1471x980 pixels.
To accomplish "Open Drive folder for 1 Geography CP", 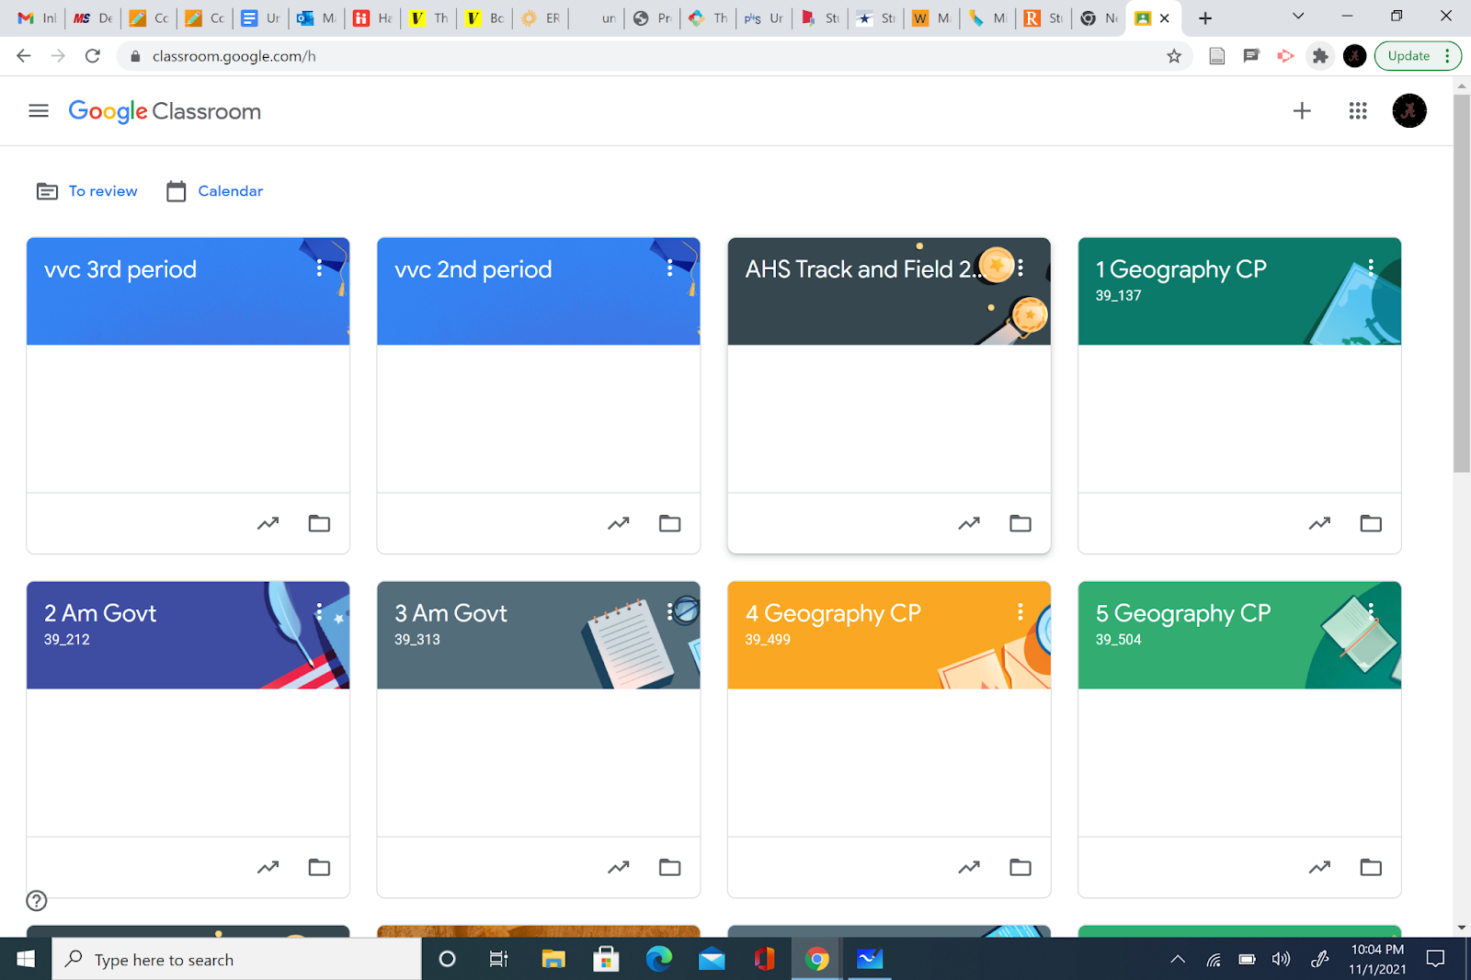I will pyautogui.click(x=1371, y=523).
